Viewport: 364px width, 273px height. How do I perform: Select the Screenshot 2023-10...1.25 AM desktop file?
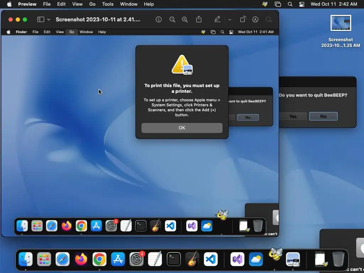click(341, 31)
